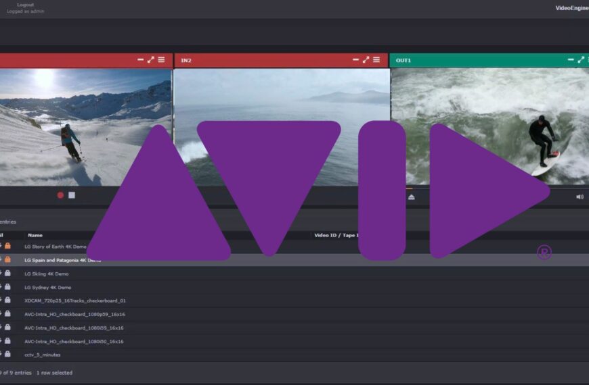This screenshot has height=385, width=589.
Task: Sort by Video ID / Tape column header
Action: click(336, 235)
